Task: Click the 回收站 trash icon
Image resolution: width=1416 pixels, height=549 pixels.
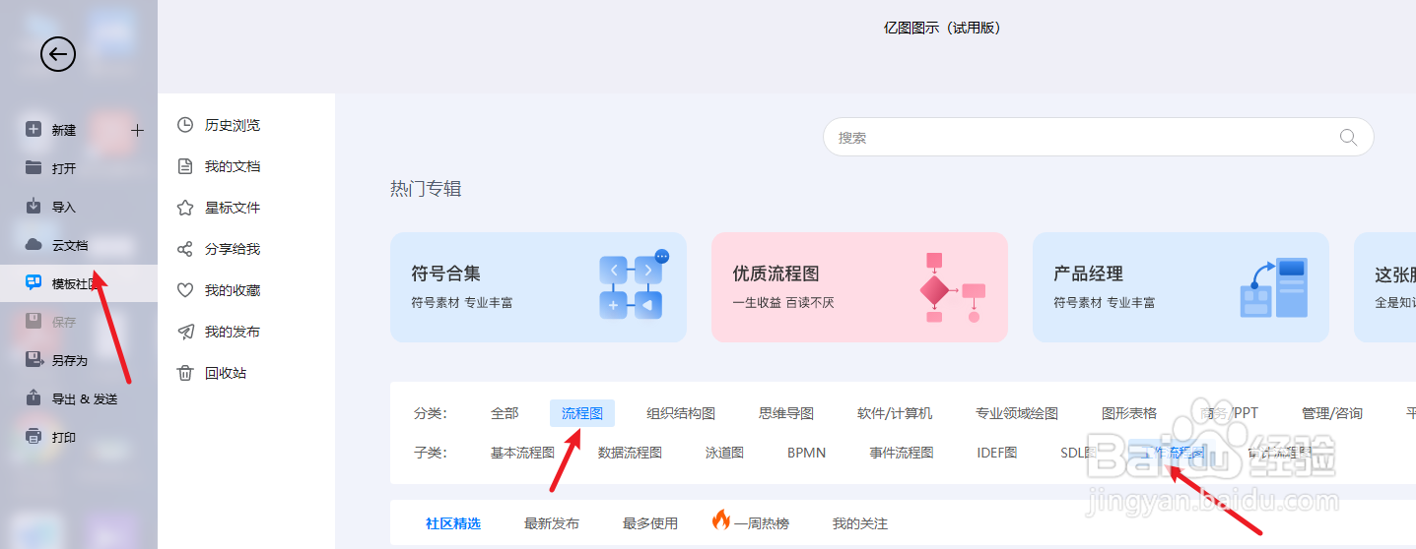Action: tap(184, 373)
